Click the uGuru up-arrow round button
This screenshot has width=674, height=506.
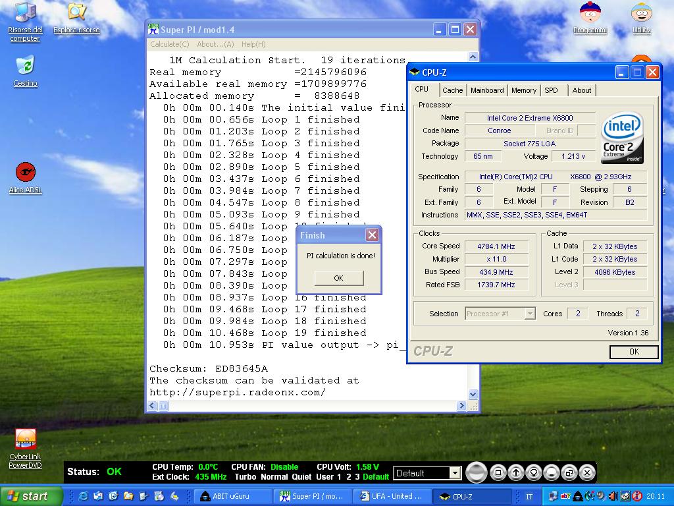[516, 473]
